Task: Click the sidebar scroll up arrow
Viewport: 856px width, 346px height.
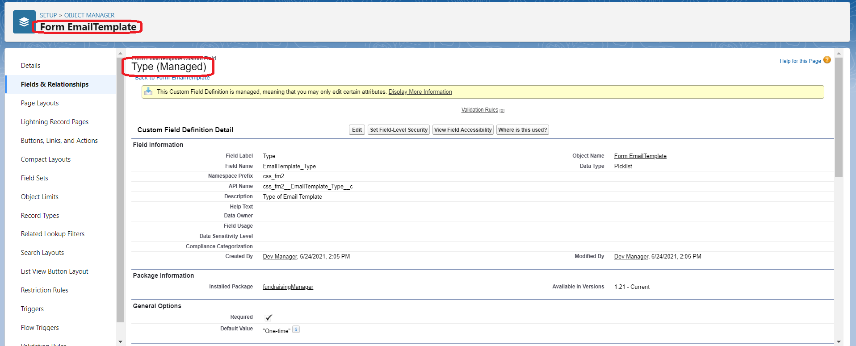Action: 120,54
